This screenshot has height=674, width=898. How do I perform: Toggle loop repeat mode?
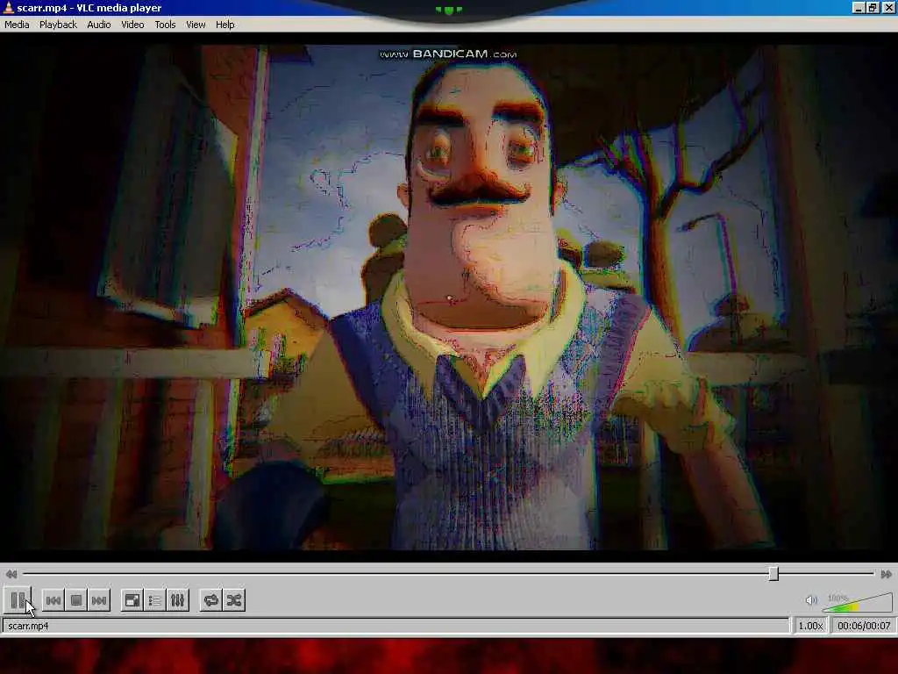(x=211, y=600)
